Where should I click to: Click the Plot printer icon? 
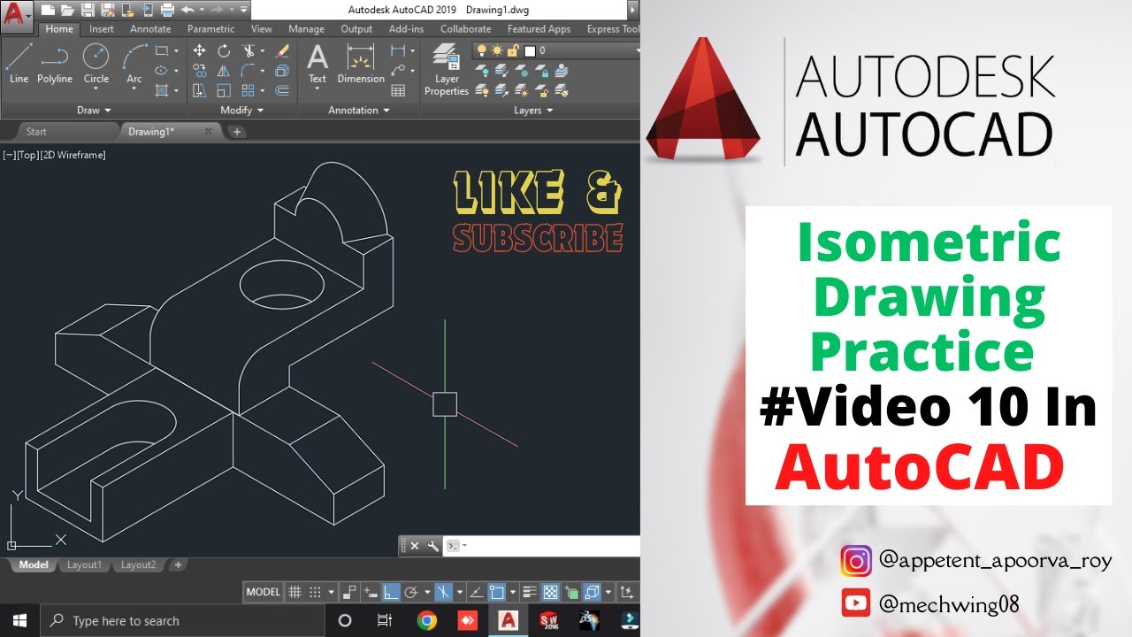[x=167, y=10]
